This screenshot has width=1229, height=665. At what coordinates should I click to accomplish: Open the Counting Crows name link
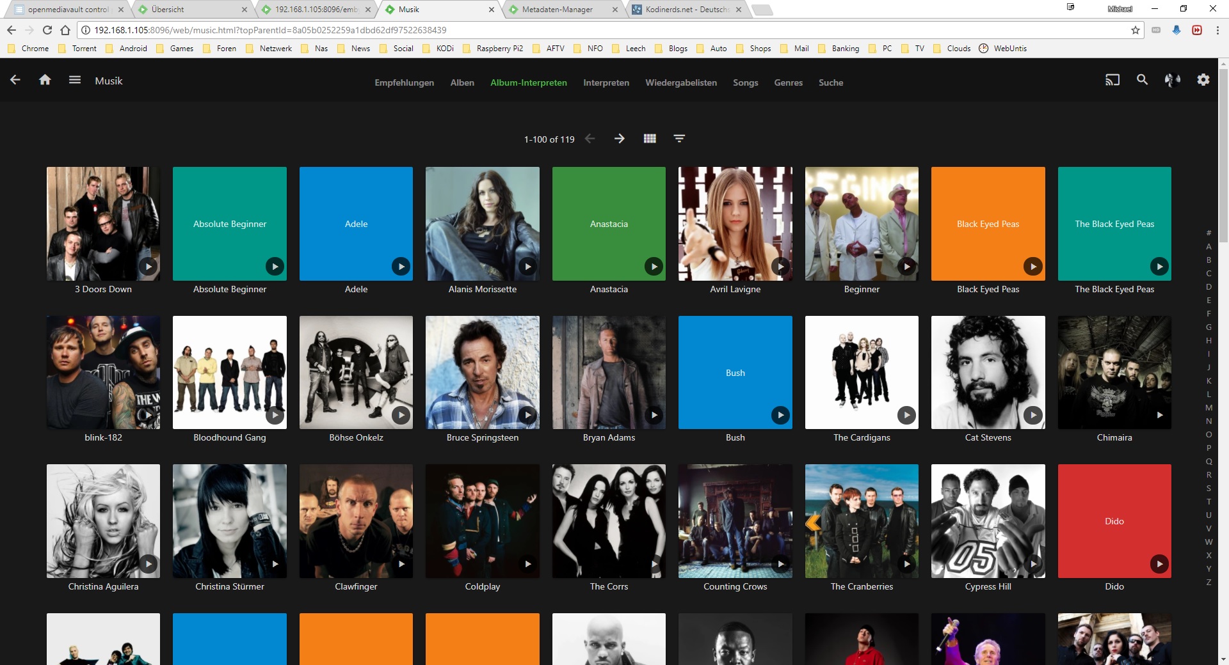[735, 586]
